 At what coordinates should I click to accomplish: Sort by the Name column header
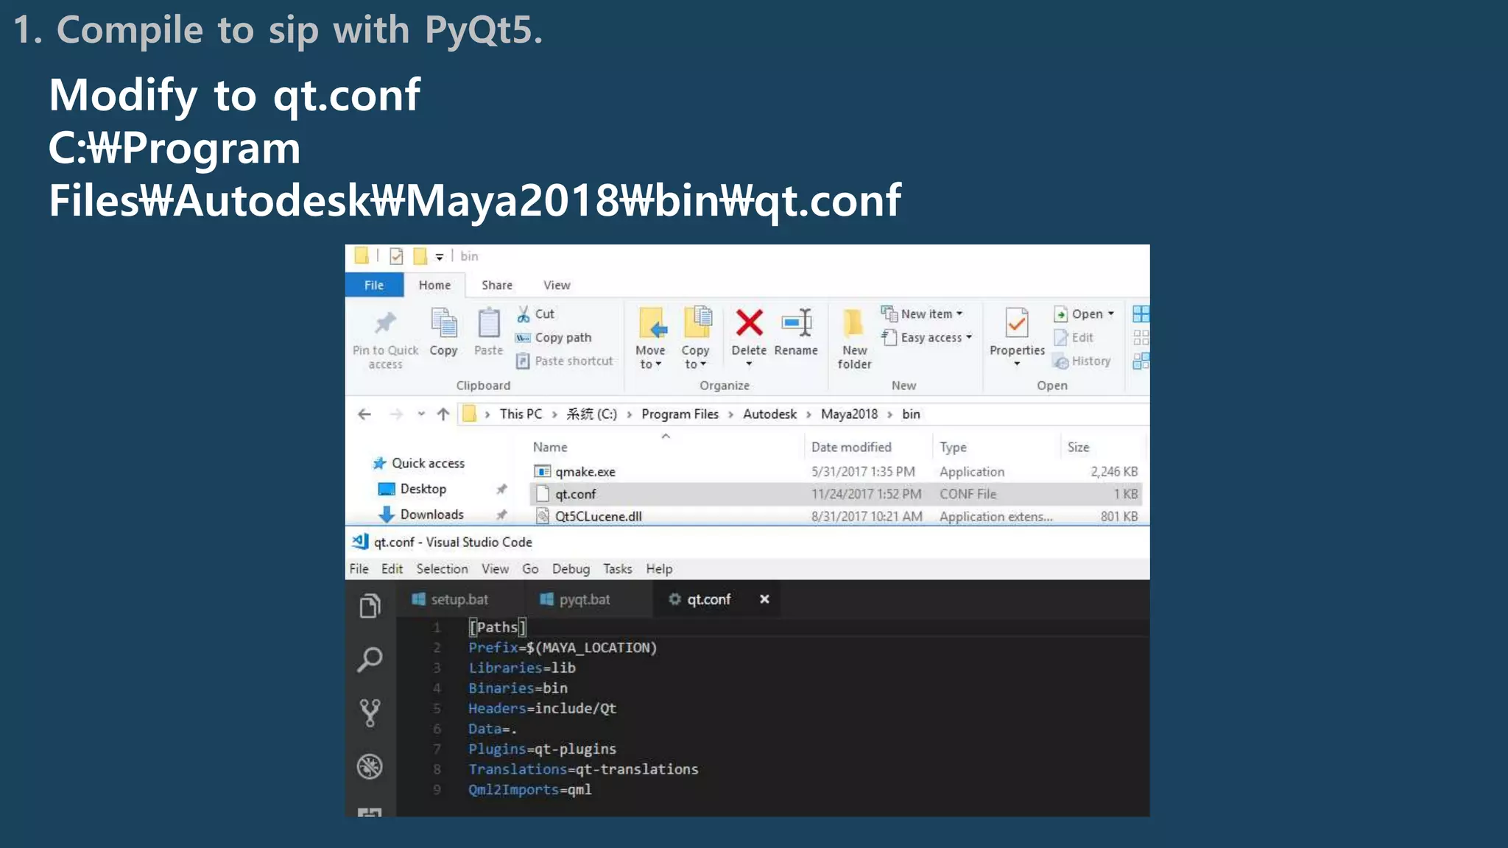coord(550,448)
